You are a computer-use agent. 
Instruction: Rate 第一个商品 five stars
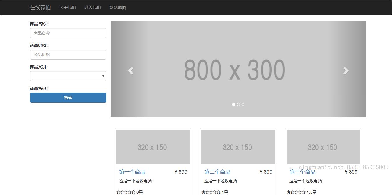(133, 192)
